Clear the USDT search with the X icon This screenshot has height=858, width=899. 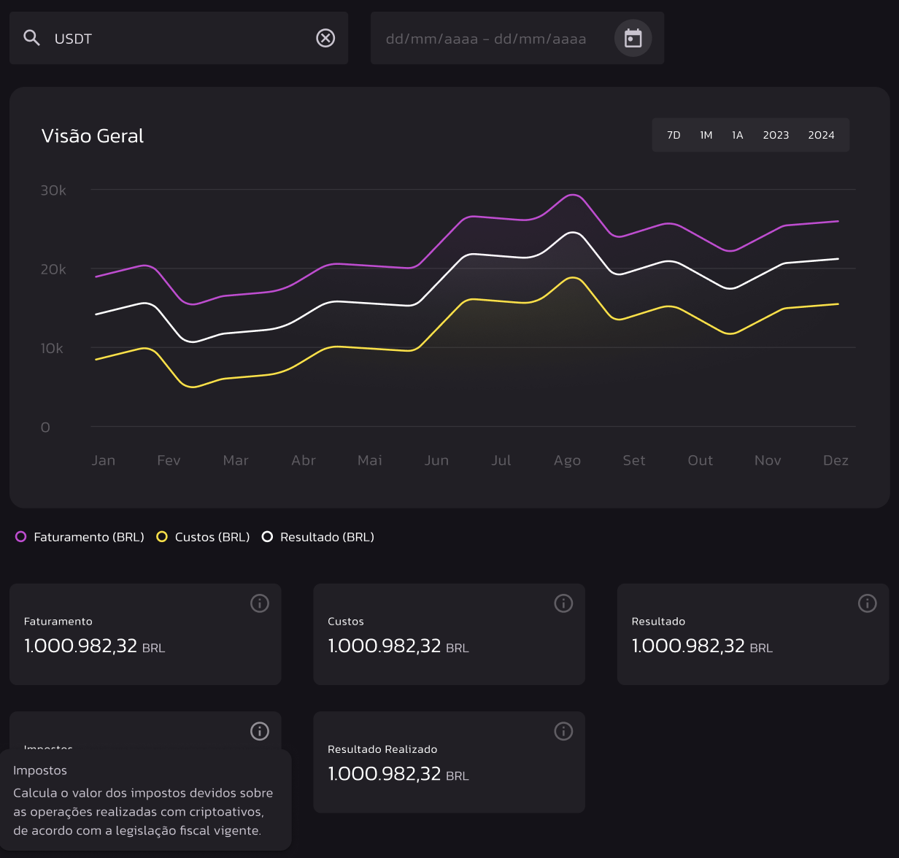pyautogui.click(x=325, y=38)
